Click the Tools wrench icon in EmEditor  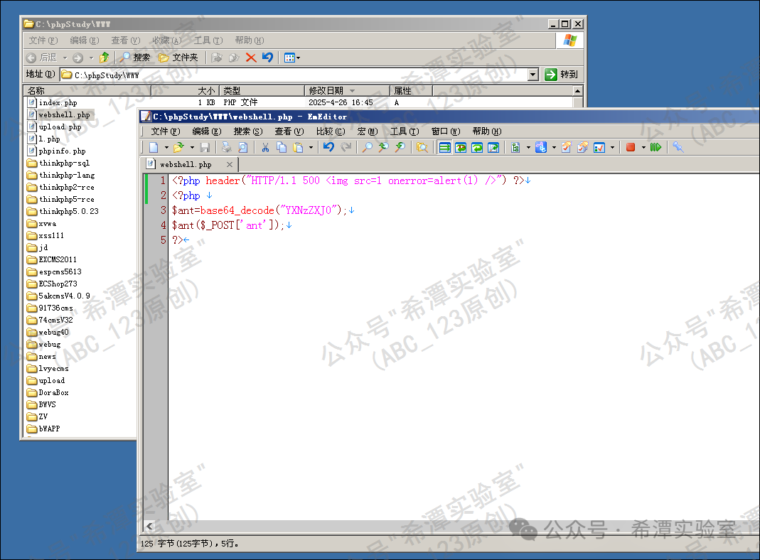[x=678, y=147]
